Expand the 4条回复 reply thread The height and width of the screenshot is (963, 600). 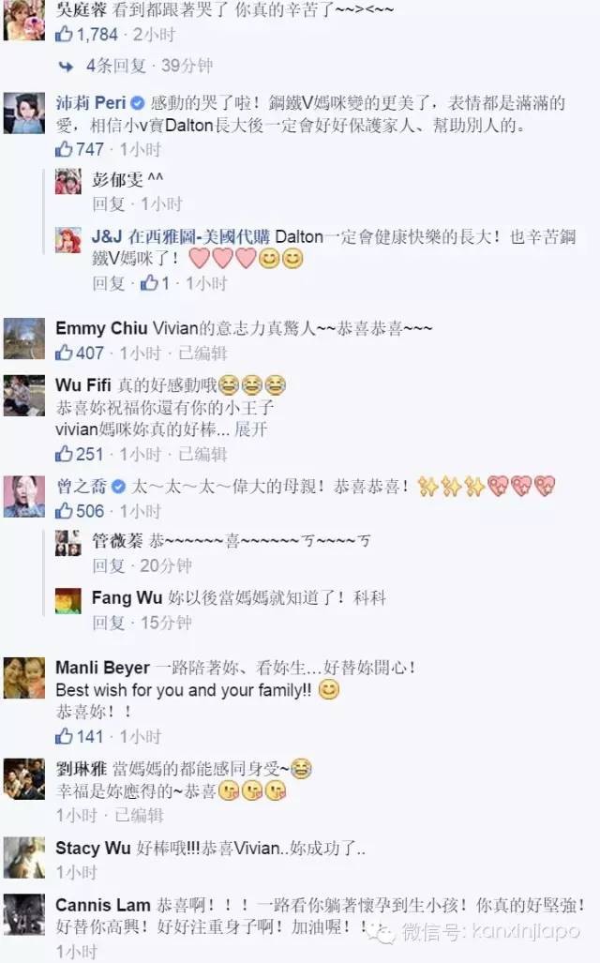[115, 65]
